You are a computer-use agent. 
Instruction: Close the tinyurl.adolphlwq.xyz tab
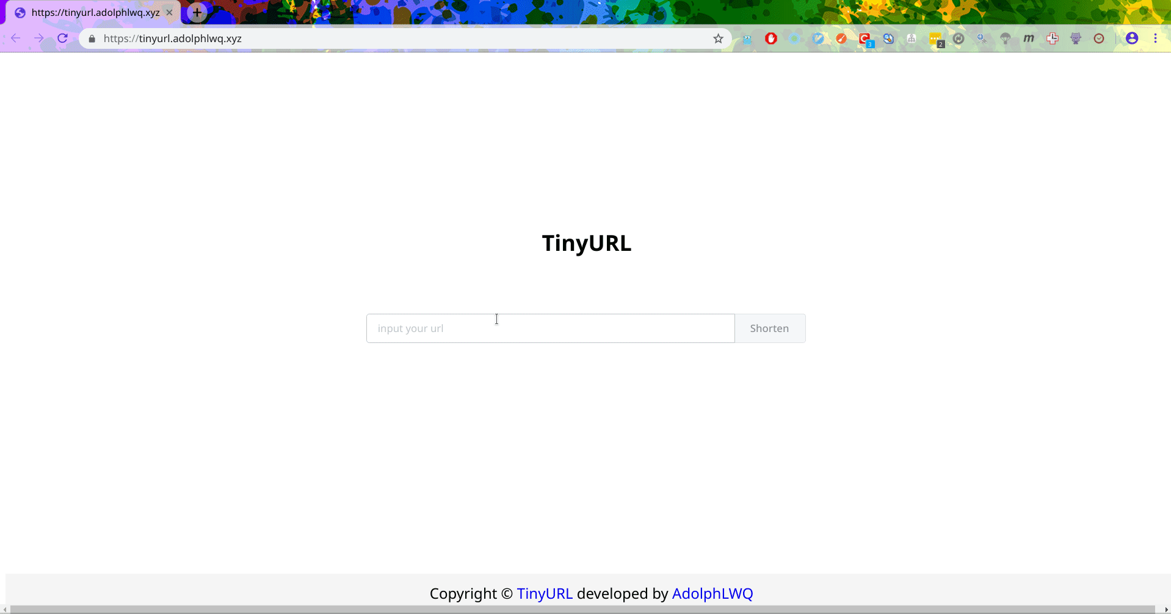(169, 12)
